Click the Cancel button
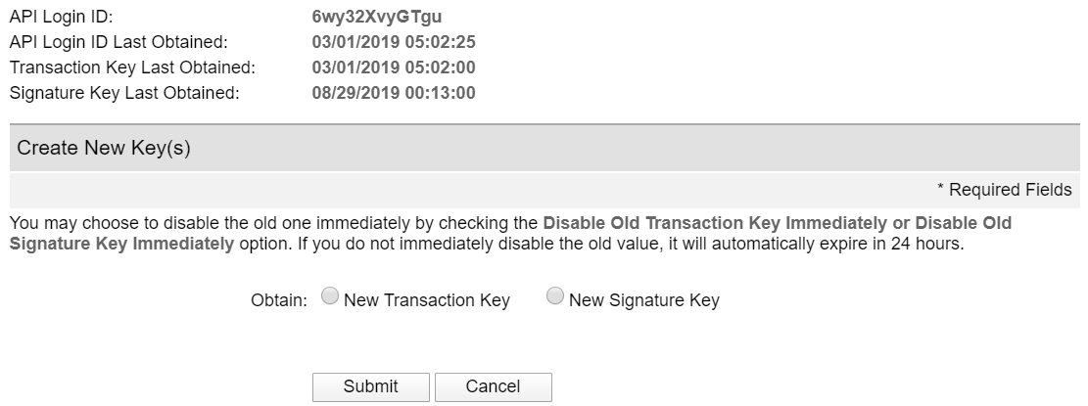 [493, 386]
